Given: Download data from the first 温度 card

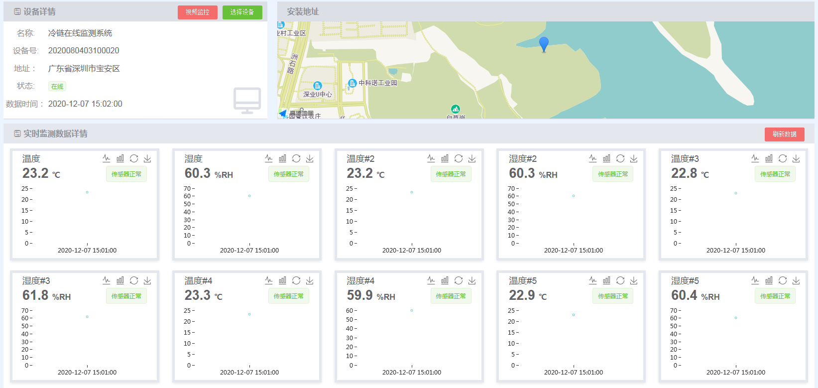Looking at the screenshot, I should pos(147,158).
